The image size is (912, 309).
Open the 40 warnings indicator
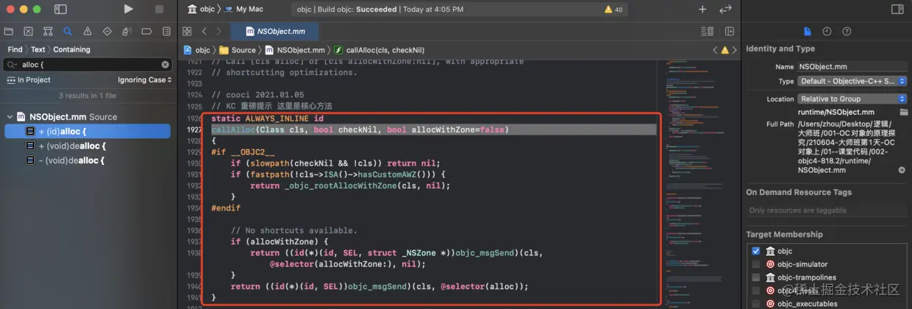[x=613, y=10]
